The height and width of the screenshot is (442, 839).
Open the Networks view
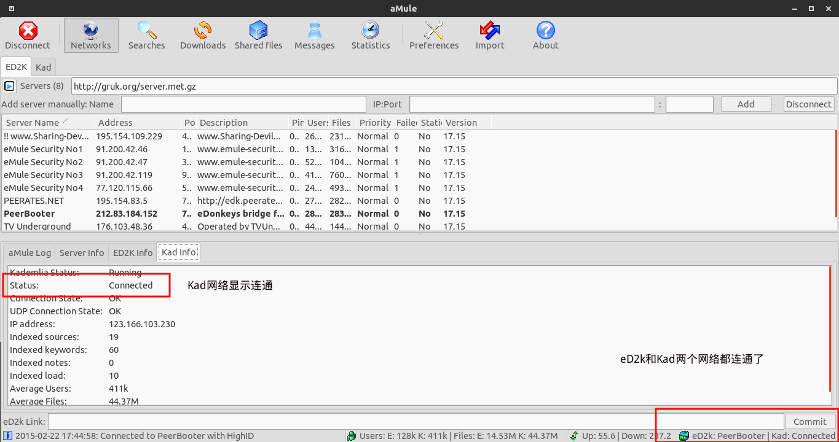[x=91, y=36]
